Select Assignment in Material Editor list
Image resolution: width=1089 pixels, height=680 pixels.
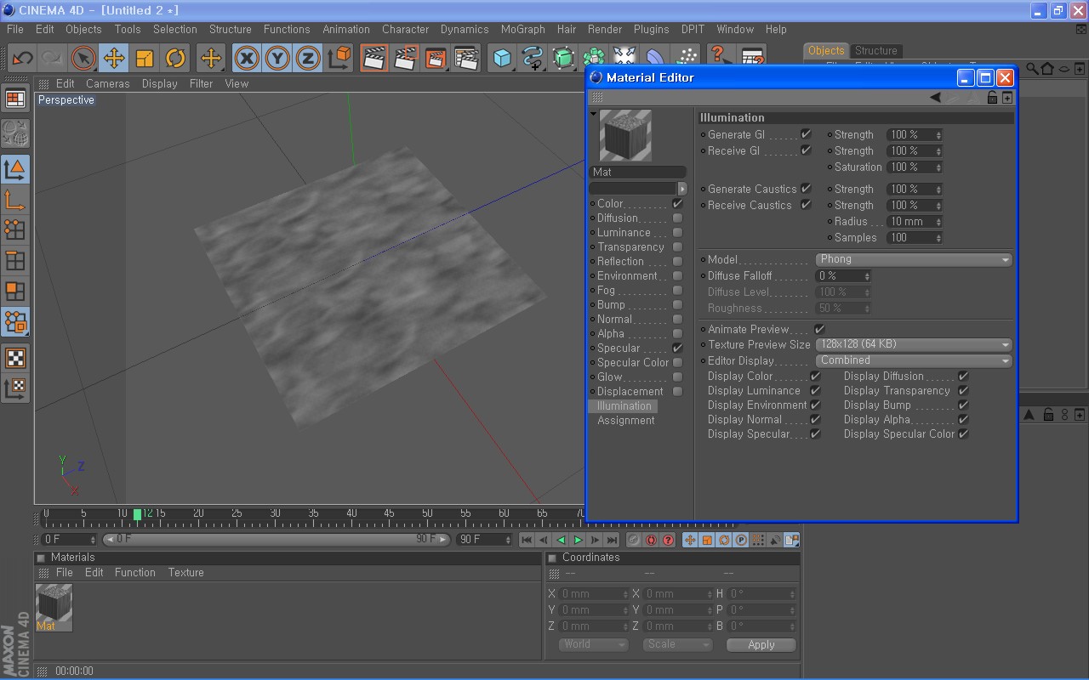[625, 421]
